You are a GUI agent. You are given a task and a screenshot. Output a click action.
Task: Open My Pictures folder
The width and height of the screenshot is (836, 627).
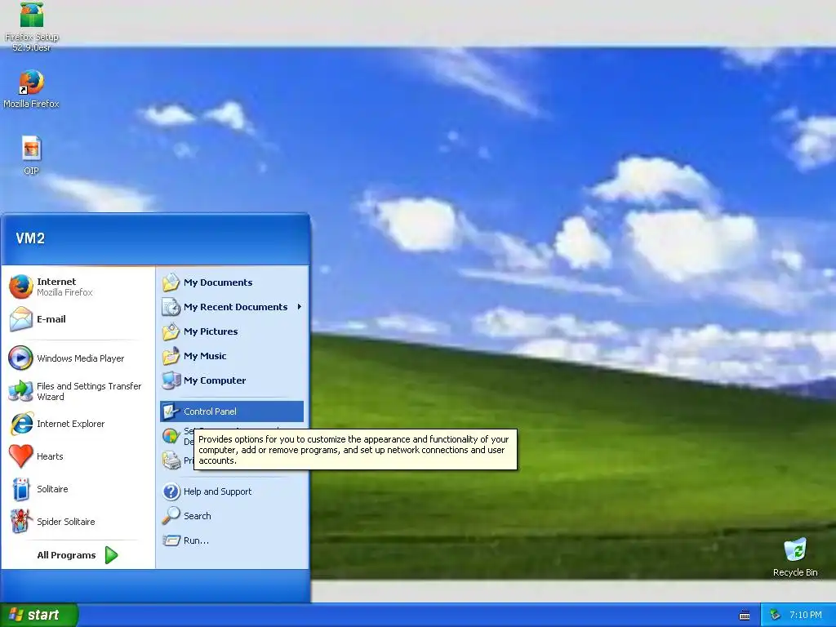(232, 331)
